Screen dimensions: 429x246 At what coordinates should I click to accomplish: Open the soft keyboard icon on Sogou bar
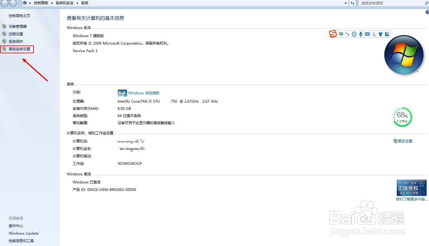coord(367,34)
